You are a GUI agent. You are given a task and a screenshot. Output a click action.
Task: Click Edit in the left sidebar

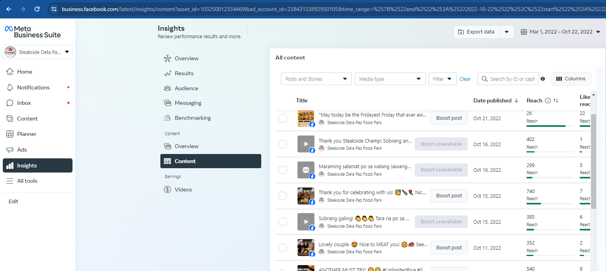[13, 201]
